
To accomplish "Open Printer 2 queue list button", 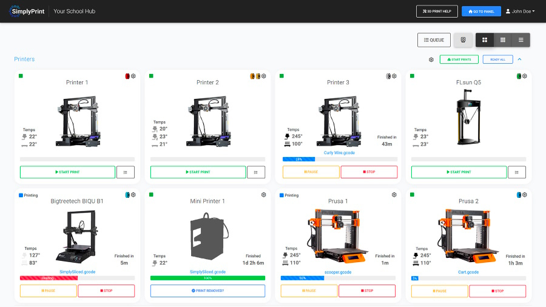I will click(256, 172).
